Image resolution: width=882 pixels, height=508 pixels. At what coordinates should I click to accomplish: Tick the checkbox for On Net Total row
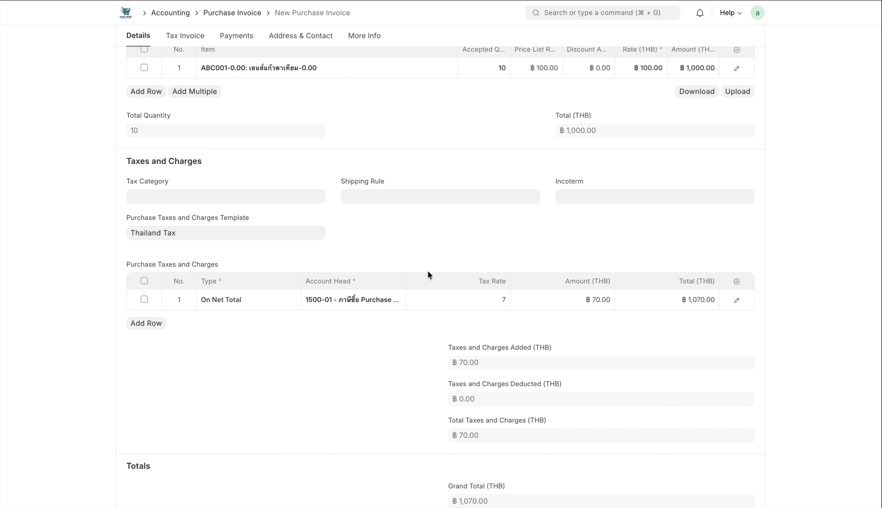pos(144,299)
